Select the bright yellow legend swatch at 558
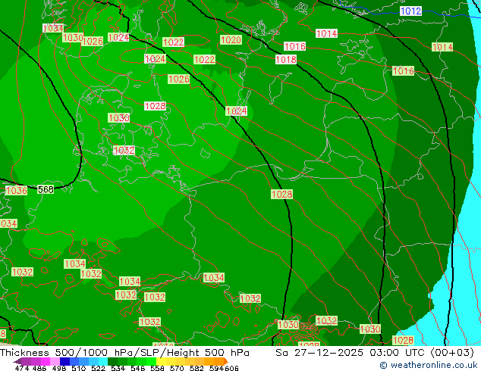This screenshot has height=371, width=481. click(161, 361)
